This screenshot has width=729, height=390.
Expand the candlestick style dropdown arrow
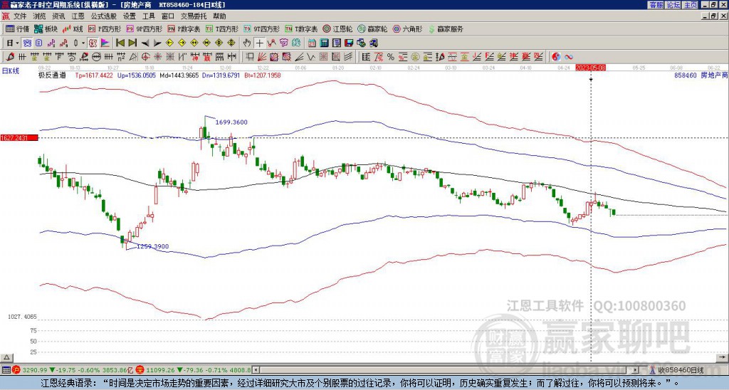[x=83, y=43]
